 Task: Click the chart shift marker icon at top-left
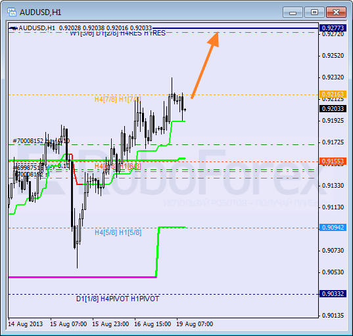[x=13, y=28]
